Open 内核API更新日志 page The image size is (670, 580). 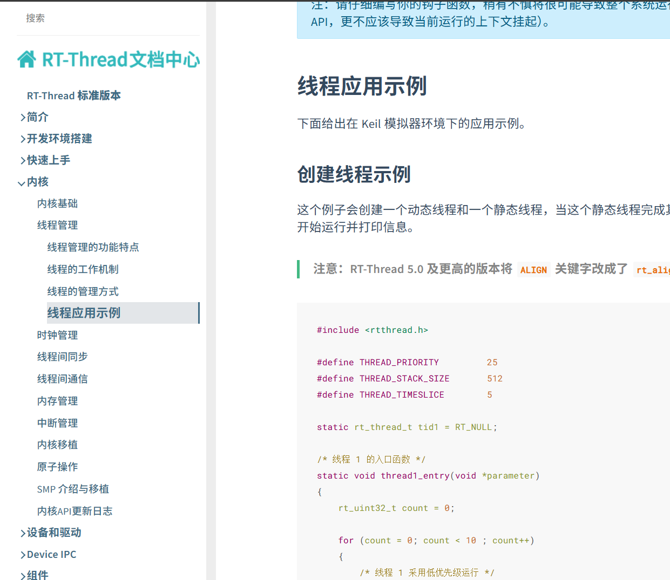75,511
